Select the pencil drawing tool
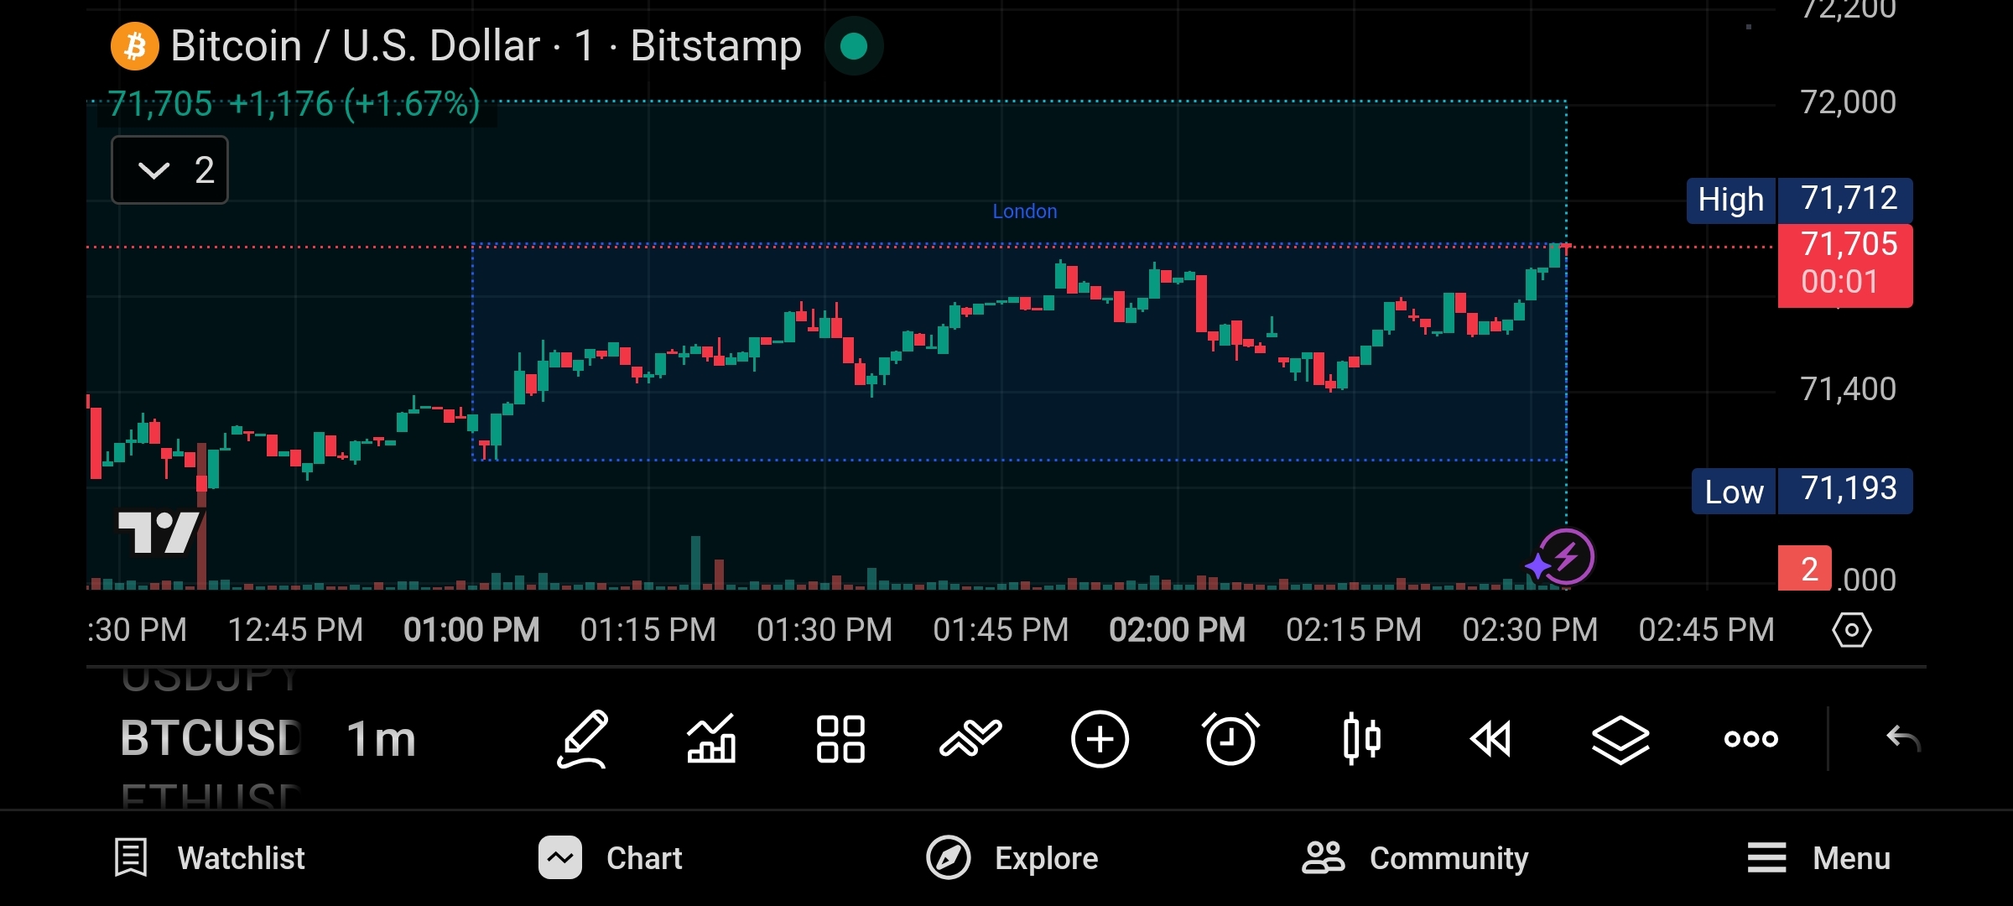Screen dimensions: 2013x906 tap(583, 739)
